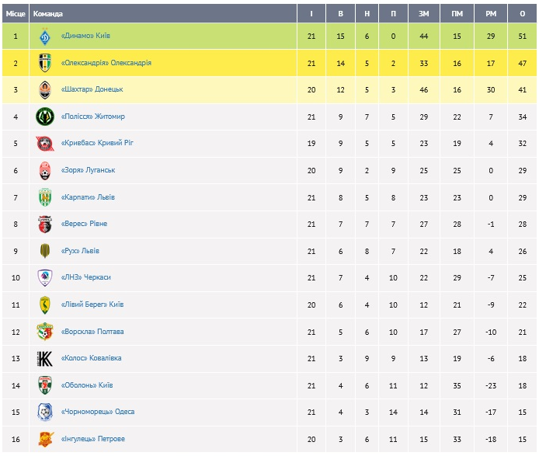The image size is (539, 456).
Task: Click the Shakhtar Donetsk club crest
Action: point(44,89)
